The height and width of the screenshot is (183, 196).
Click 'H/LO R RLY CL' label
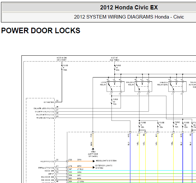(x=47, y=162)
